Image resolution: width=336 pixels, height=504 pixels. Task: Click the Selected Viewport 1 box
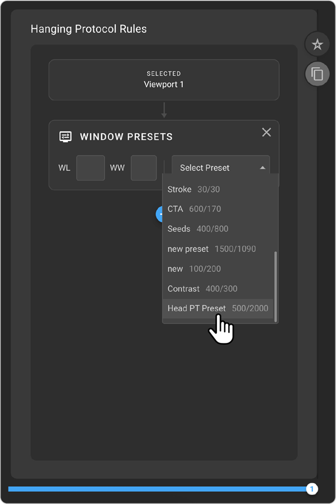164,79
